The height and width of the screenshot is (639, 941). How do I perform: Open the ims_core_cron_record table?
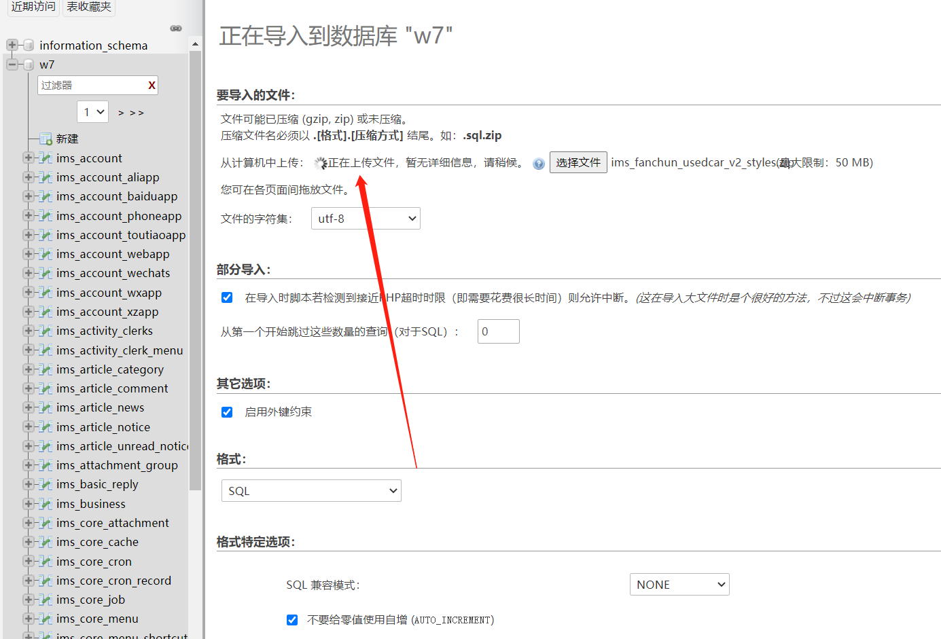(113, 581)
